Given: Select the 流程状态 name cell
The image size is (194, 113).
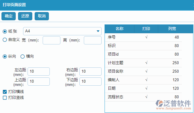Looking at the screenshot, I should coord(120,97).
